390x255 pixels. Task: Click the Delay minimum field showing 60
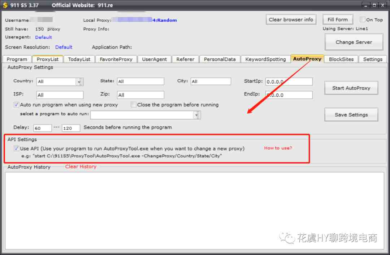pos(43,128)
